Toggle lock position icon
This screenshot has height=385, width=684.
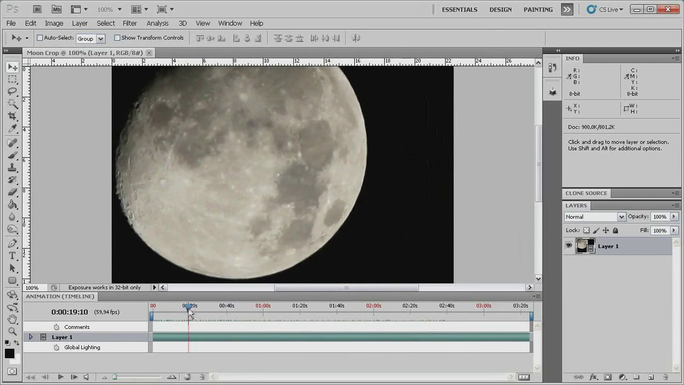click(605, 230)
